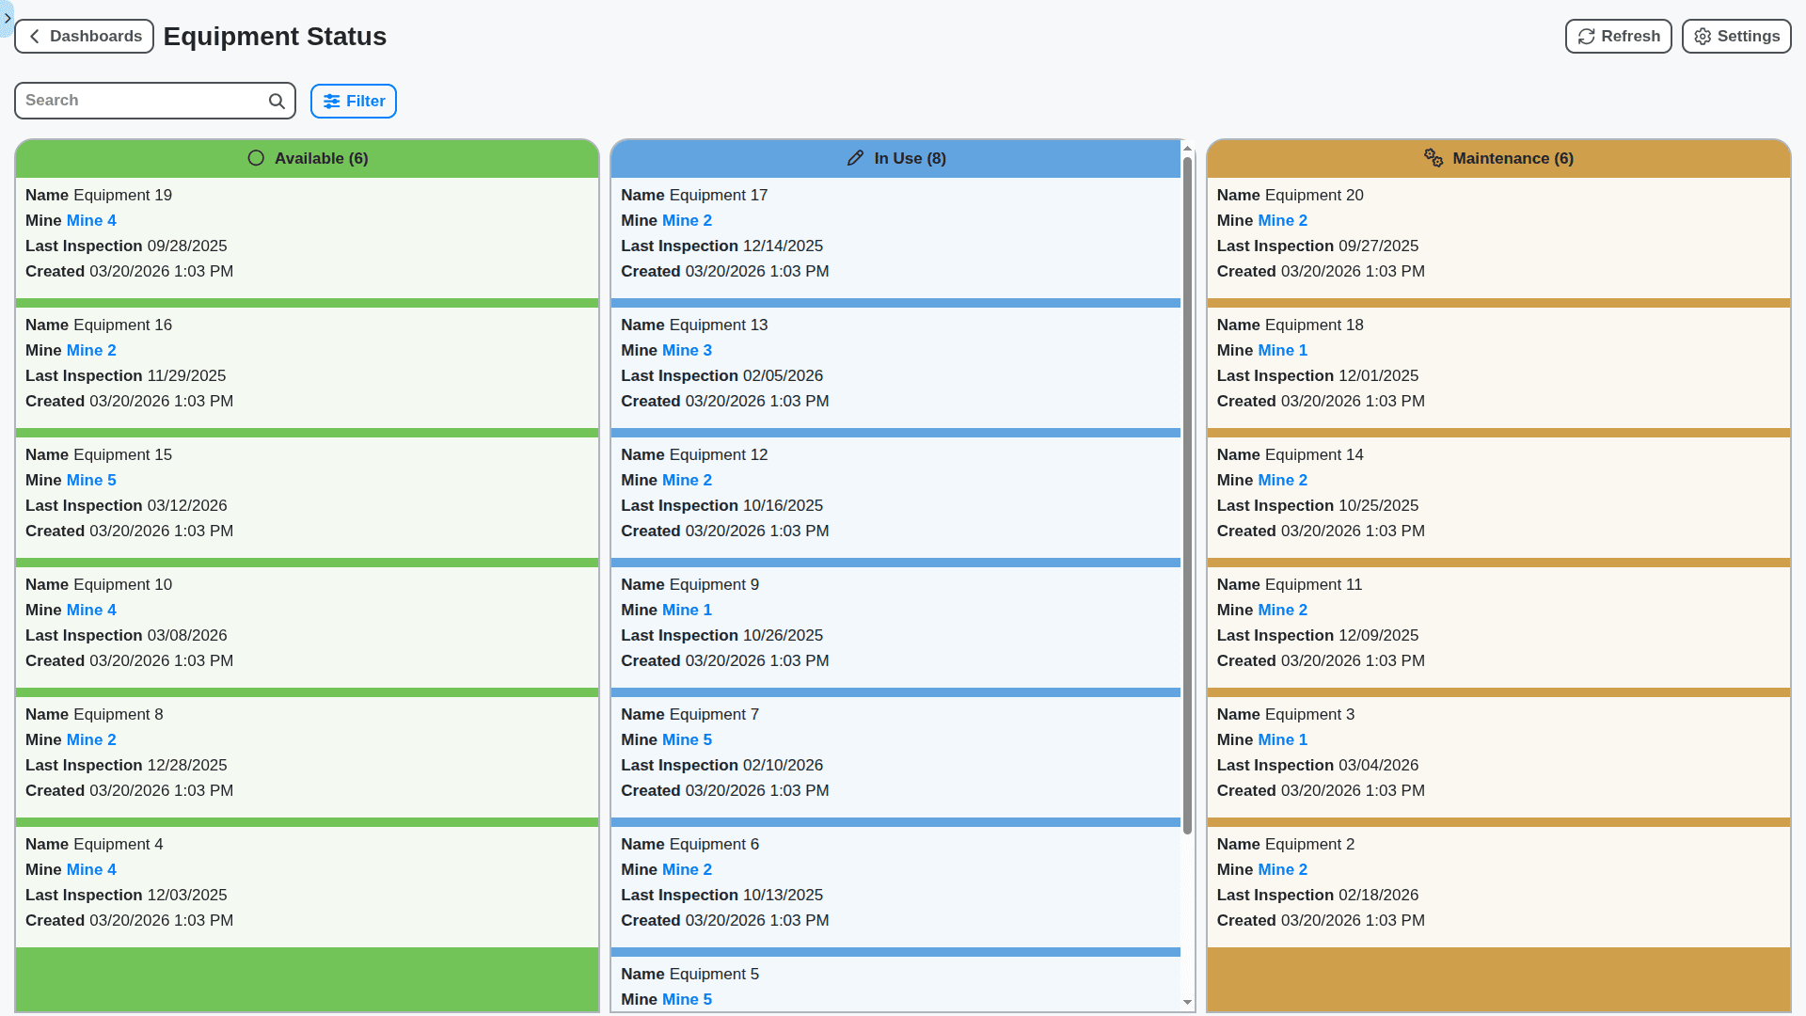This screenshot has width=1806, height=1016.
Task: Navigate back using the Dashboards button
Action: coord(84,36)
